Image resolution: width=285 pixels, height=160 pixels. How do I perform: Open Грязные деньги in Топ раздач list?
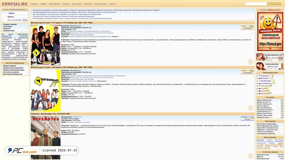(x=262, y=106)
